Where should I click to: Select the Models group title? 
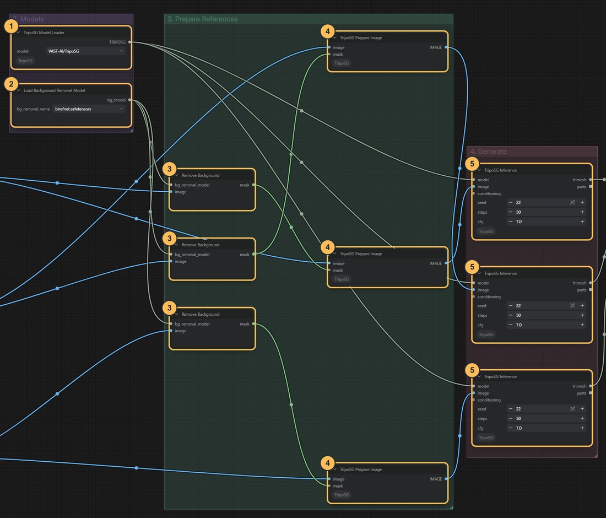(x=28, y=19)
